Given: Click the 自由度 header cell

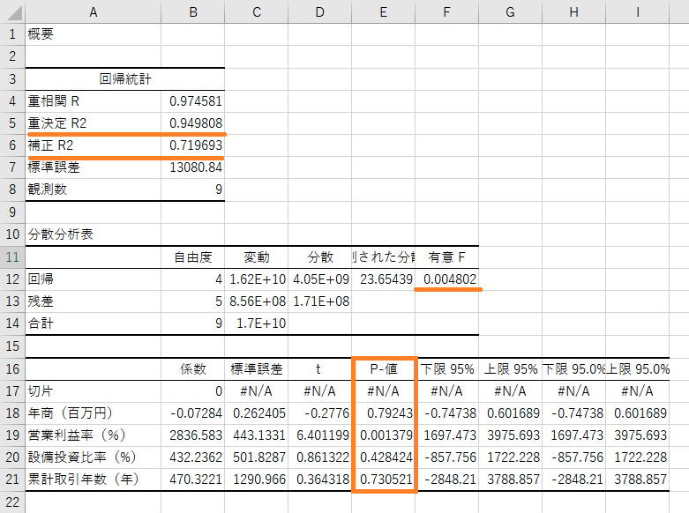Looking at the screenshot, I should point(193,256).
